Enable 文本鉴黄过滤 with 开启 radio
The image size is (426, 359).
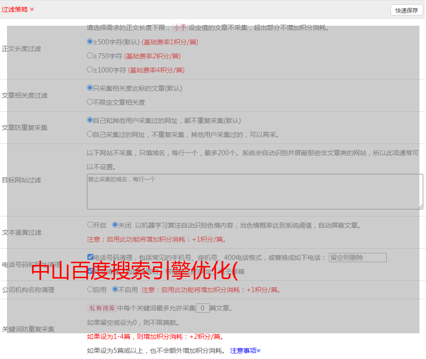point(90,225)
